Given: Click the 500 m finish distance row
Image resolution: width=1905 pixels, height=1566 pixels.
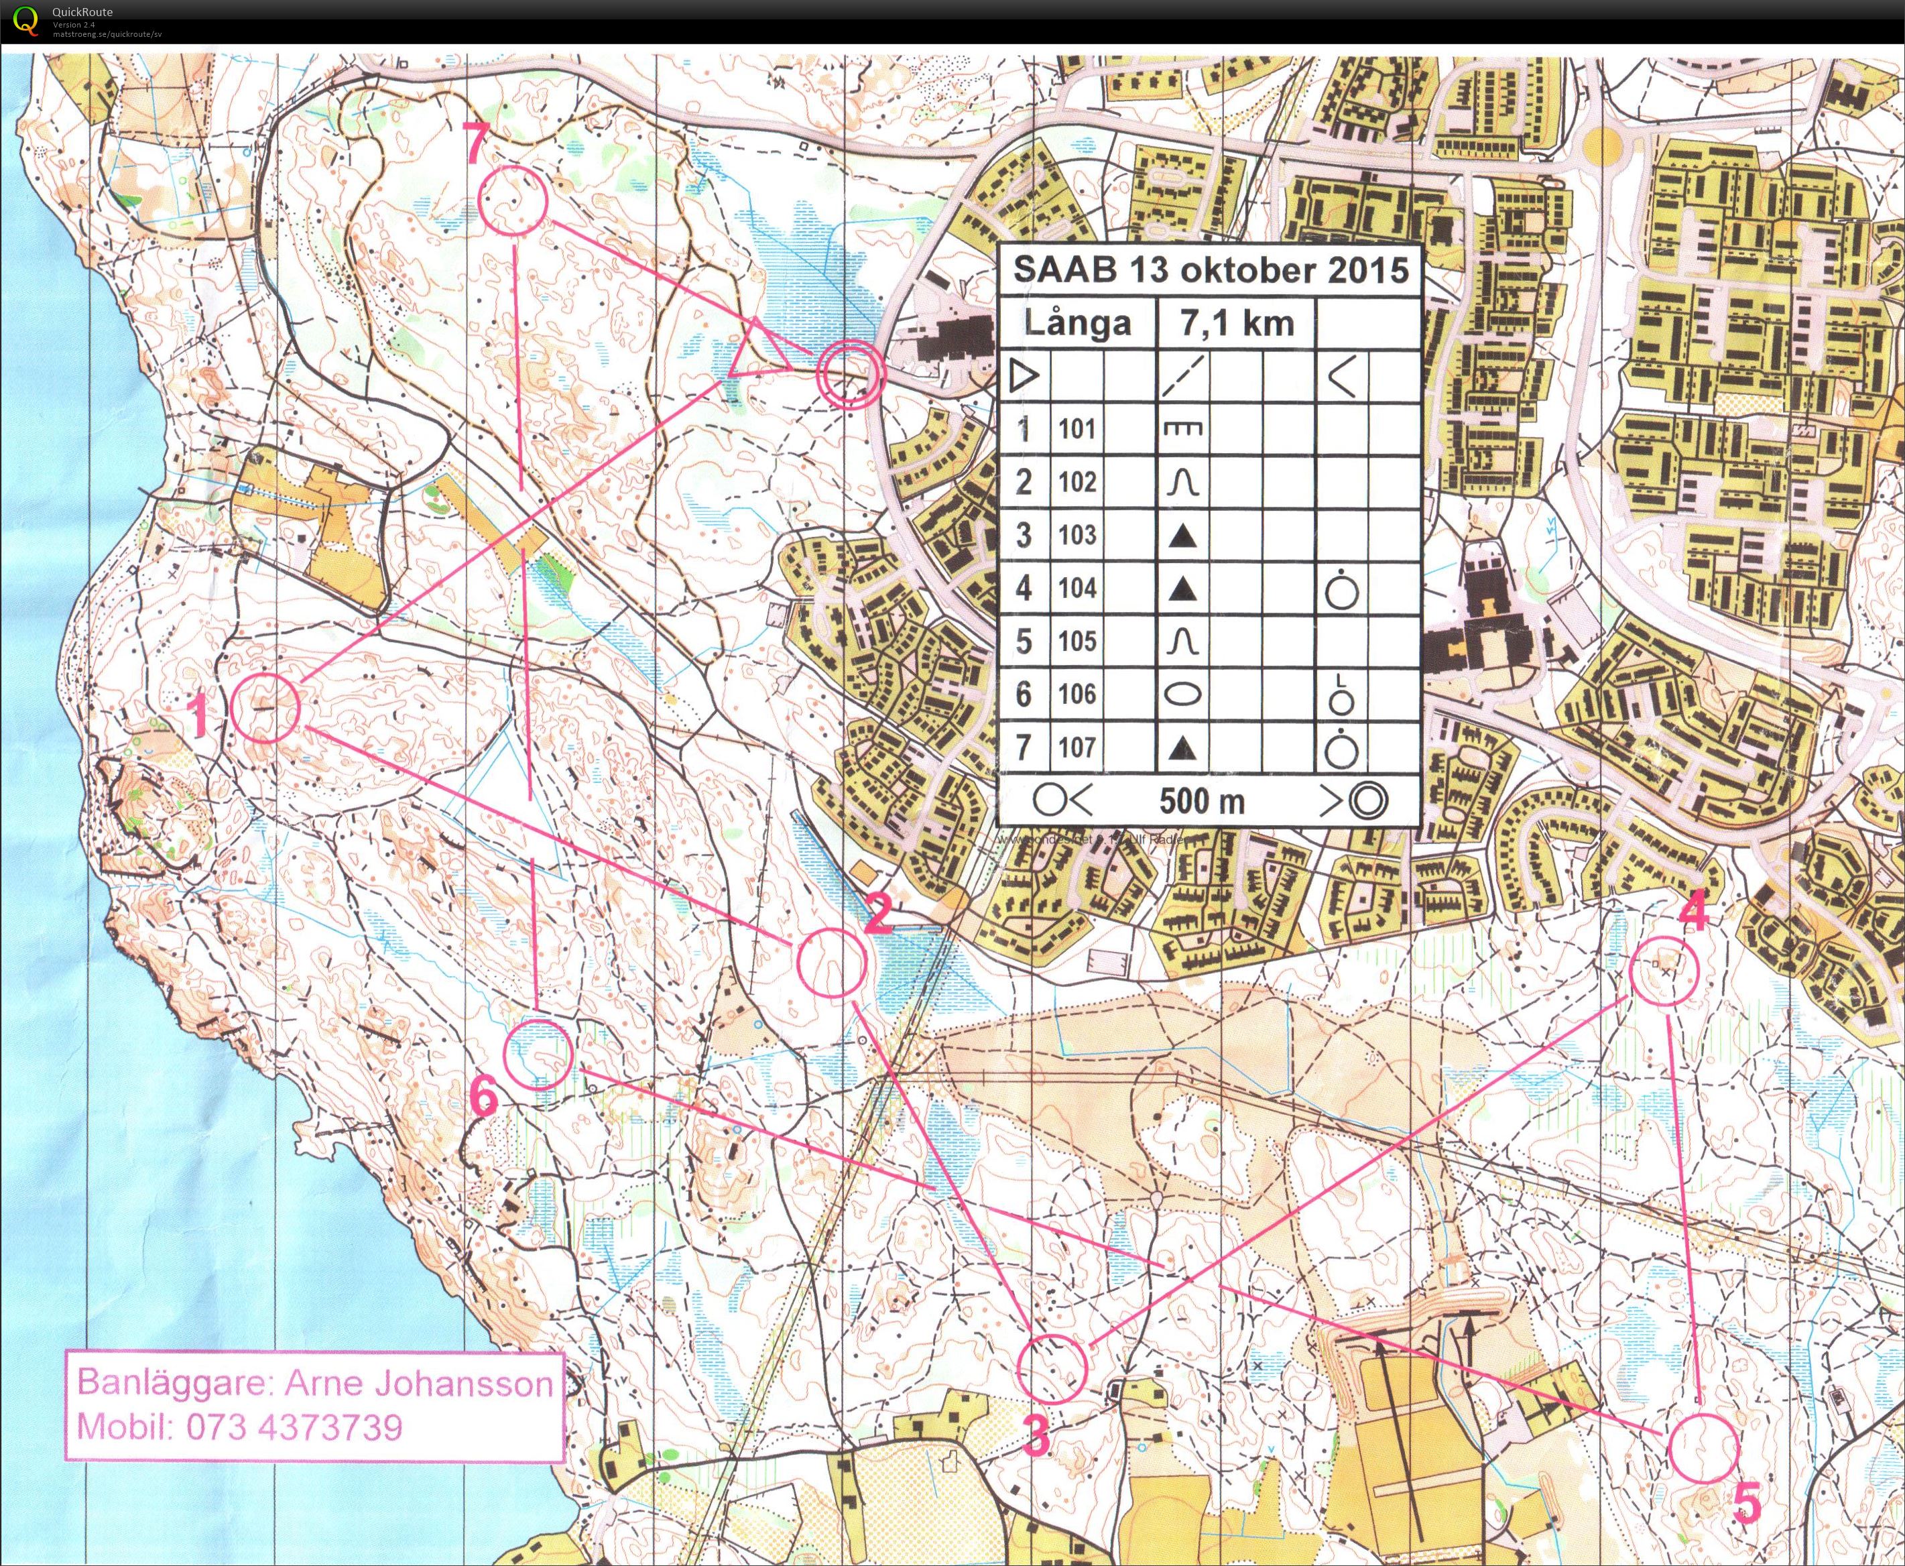Looking at the screenshot, I should (x=1201, y=800).
